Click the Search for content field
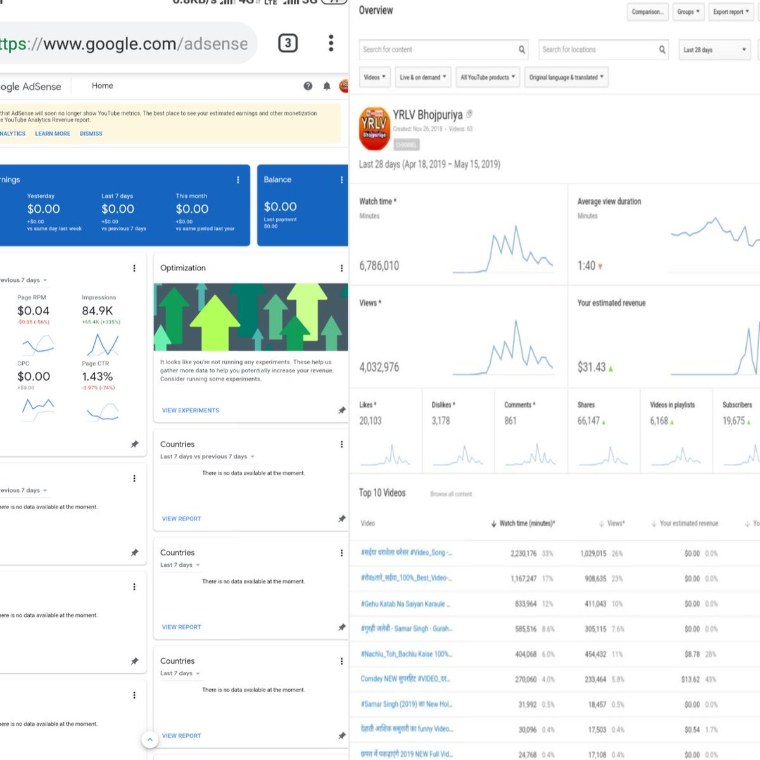760x760 pixels. [x=445, y=49]
